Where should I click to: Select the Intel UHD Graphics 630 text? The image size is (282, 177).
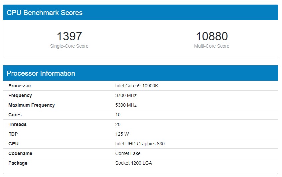140,144
